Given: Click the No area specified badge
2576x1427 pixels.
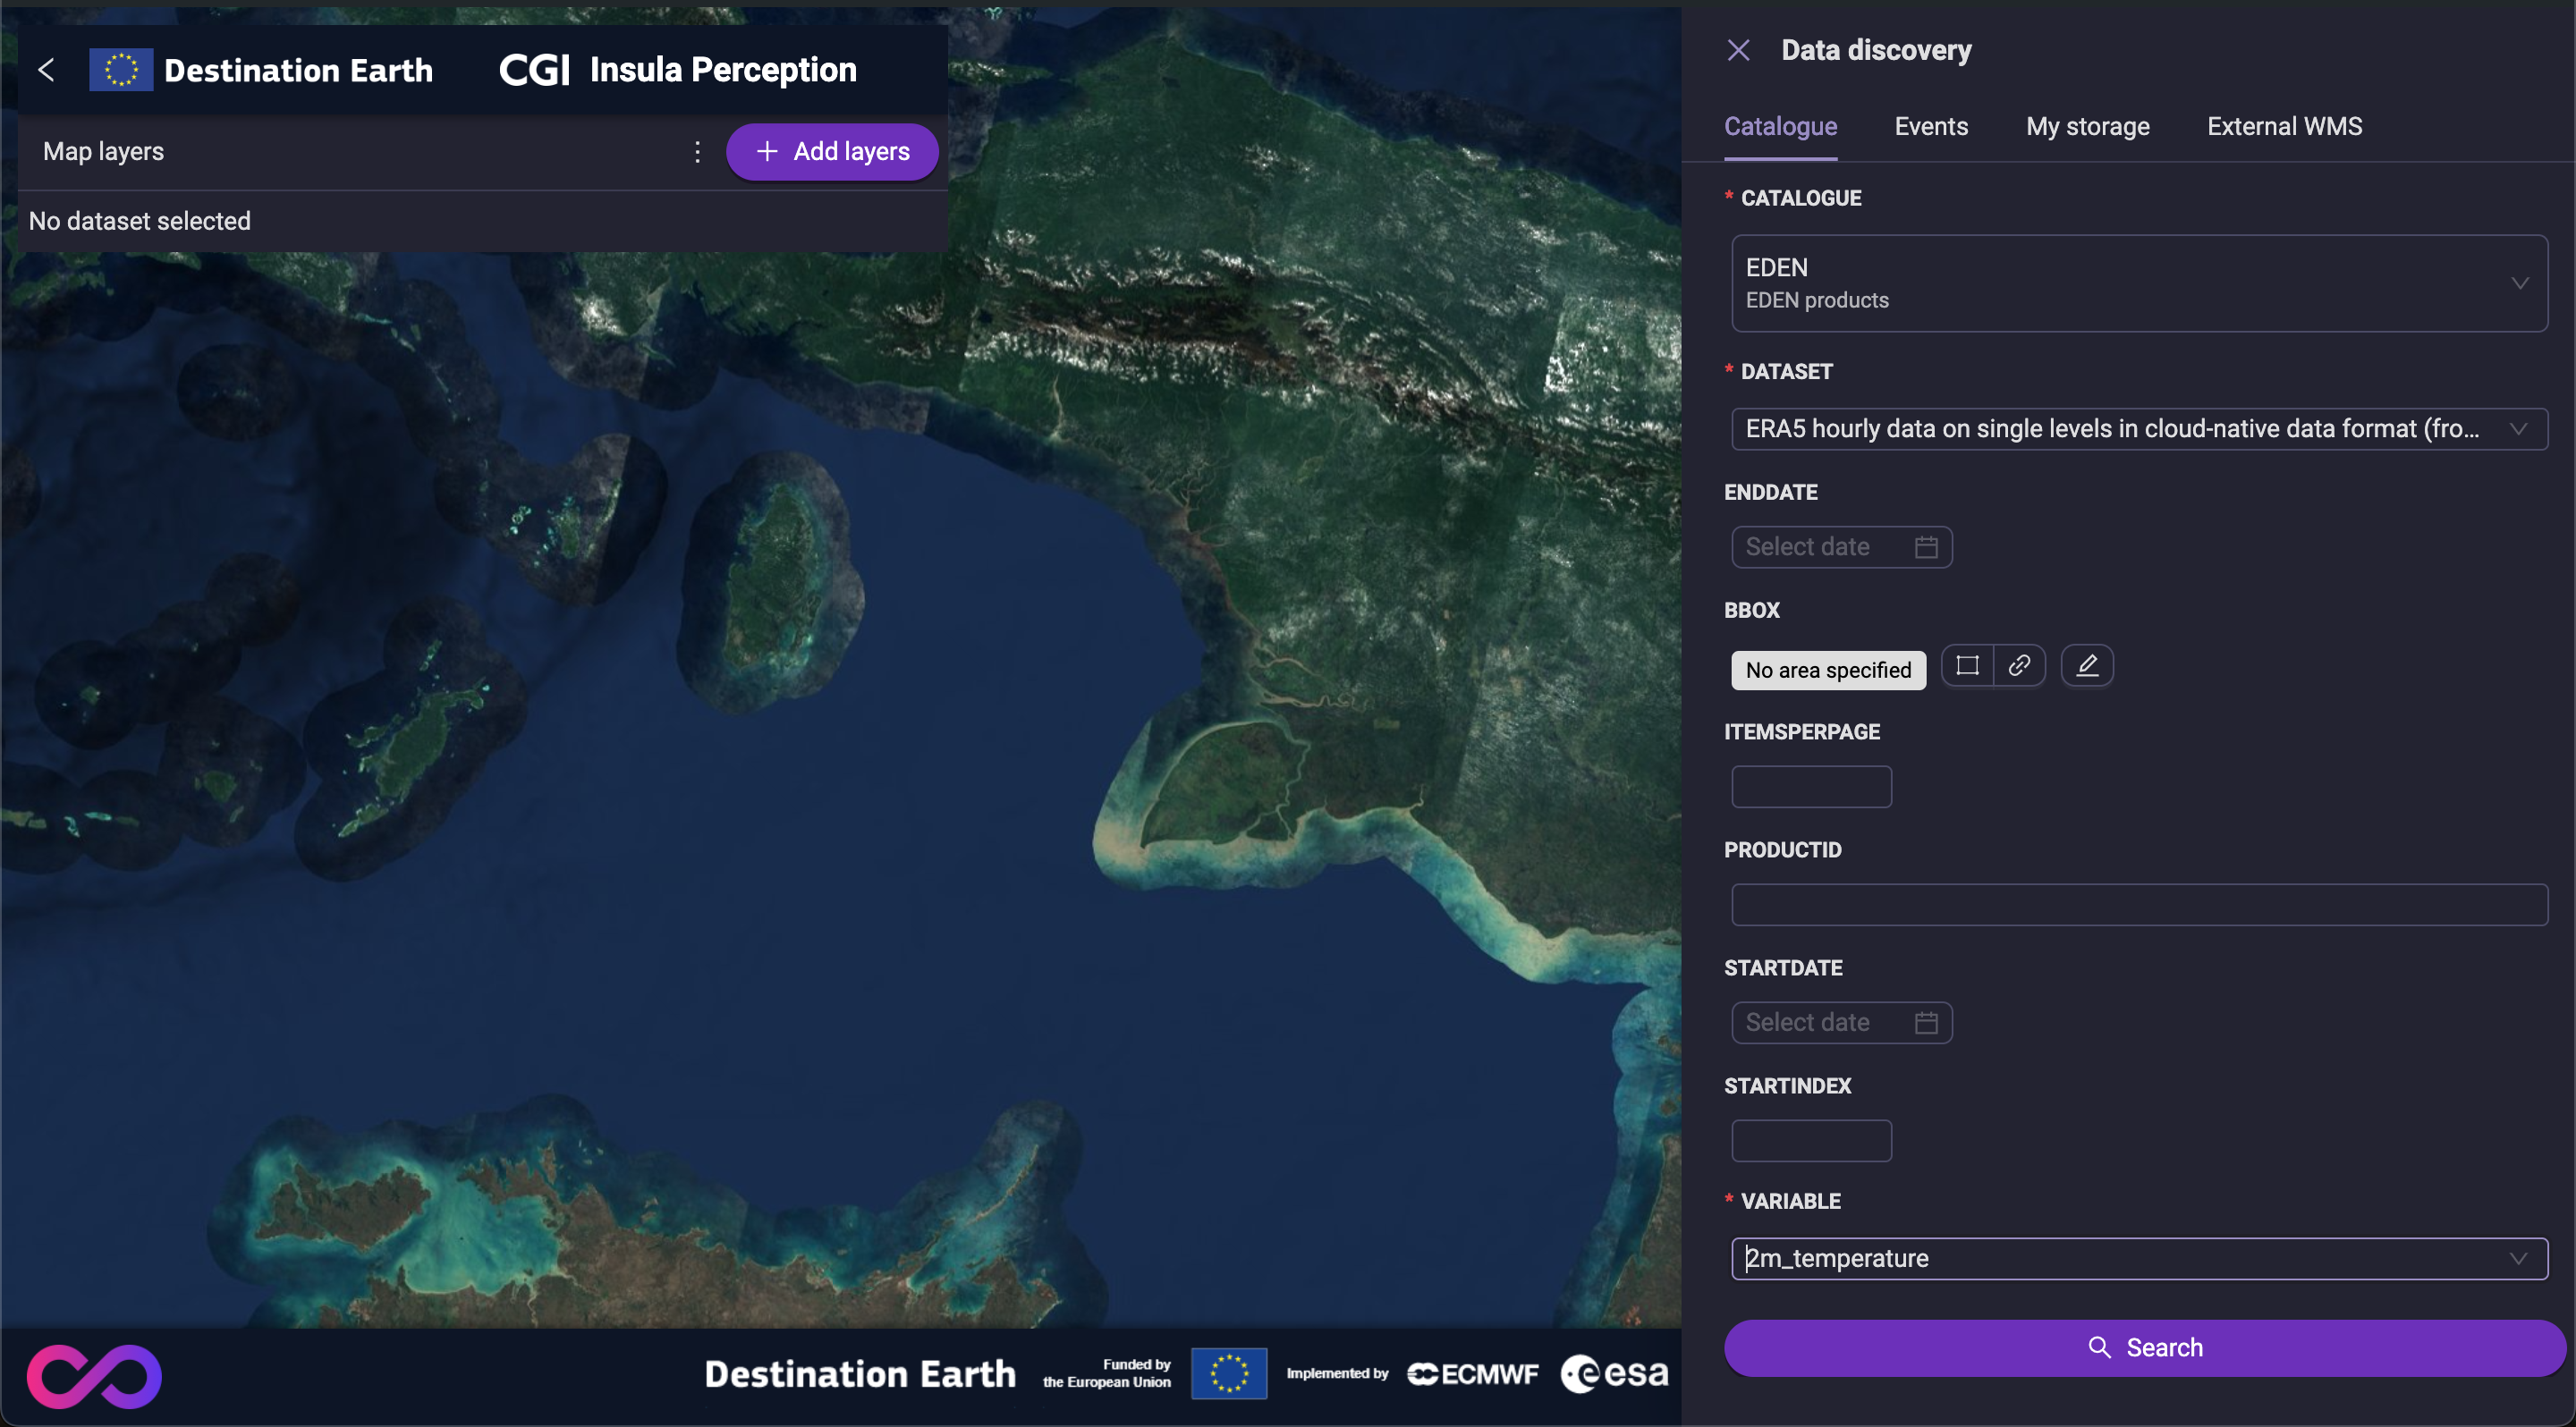Looking at the screenshot, I should click(1828, 671).
